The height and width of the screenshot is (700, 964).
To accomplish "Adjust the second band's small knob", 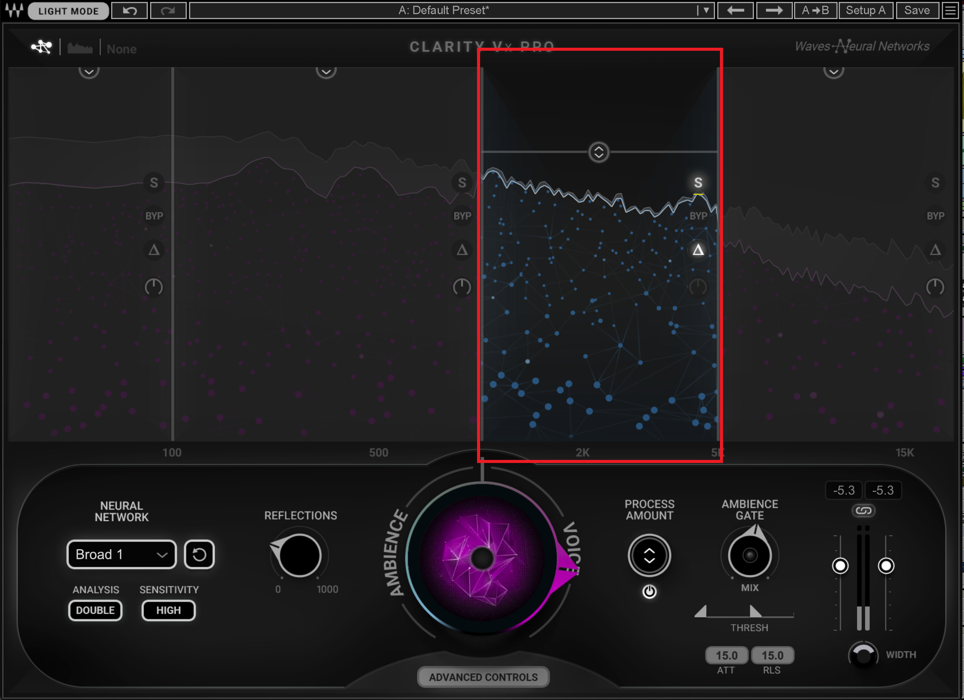I will tap(462, 287).
